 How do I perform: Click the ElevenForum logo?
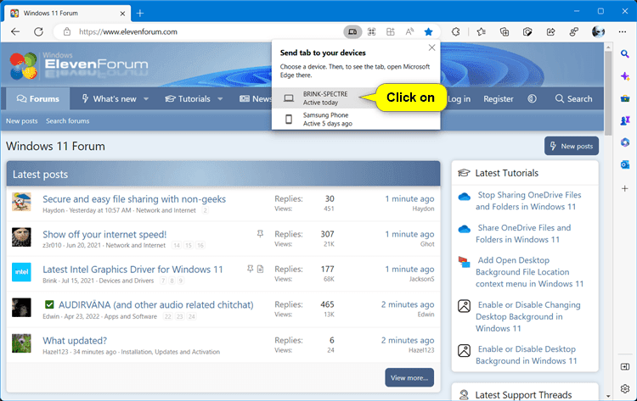(x=79, y=65)
